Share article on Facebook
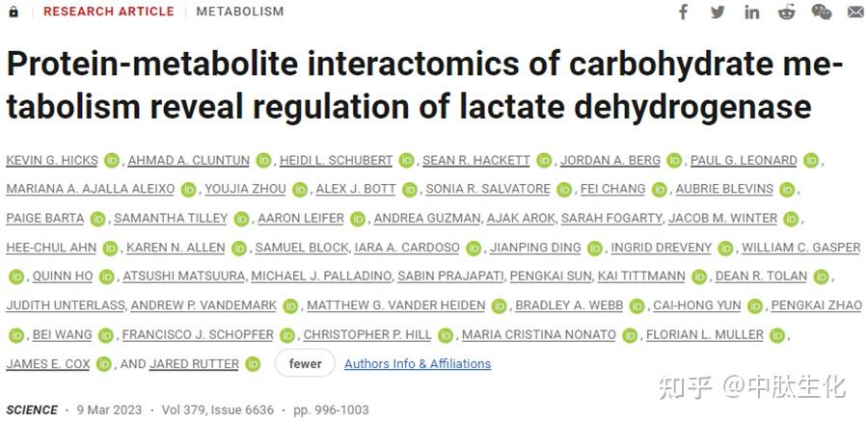Image resolution: width=868 pixels, height=422 pixels. point(684,12)
